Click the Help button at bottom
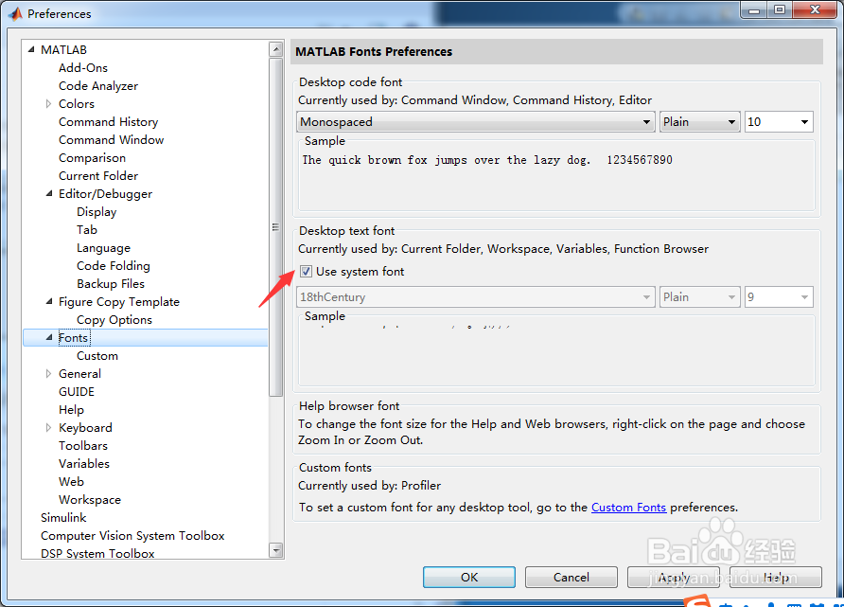The width and height of the screenshot is (844, 607). pos(776,578)
